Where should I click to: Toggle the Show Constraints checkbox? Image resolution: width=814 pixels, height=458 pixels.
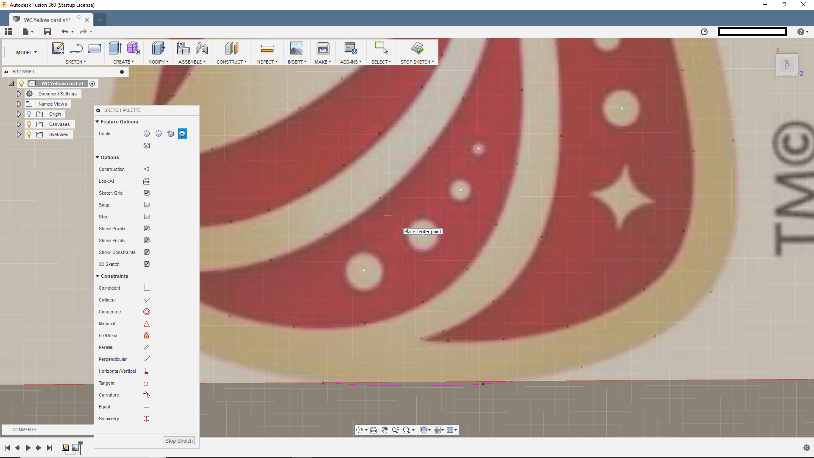click(147, 252)
